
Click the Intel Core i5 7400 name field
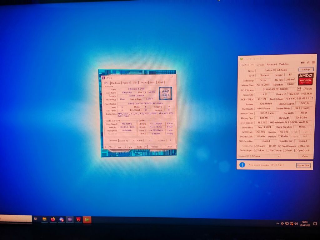[x=136, y=89]
